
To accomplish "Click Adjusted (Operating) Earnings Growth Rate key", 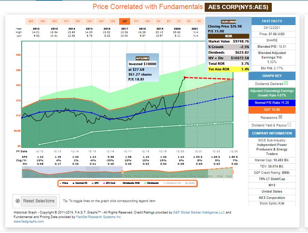I will click(272, 93).
